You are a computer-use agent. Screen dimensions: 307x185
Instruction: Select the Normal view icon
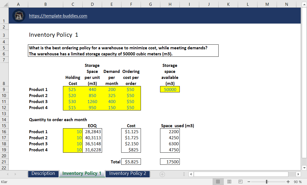click(x=218, y=181)
